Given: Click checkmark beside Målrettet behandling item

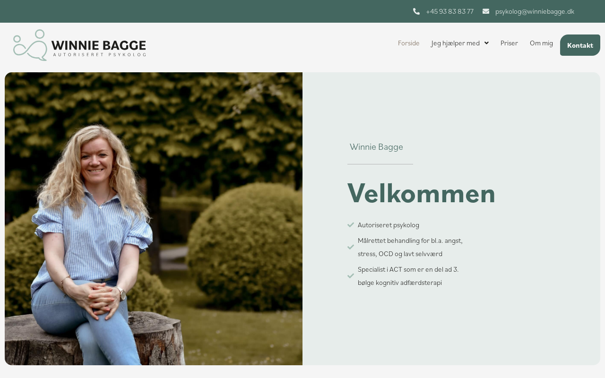Looking at the screenshot, I should 351,247.
